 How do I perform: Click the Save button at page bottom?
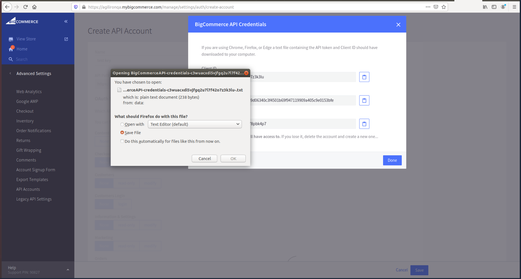(419, 270)
